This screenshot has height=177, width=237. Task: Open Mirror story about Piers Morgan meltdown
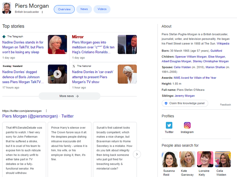coord(93,47)
